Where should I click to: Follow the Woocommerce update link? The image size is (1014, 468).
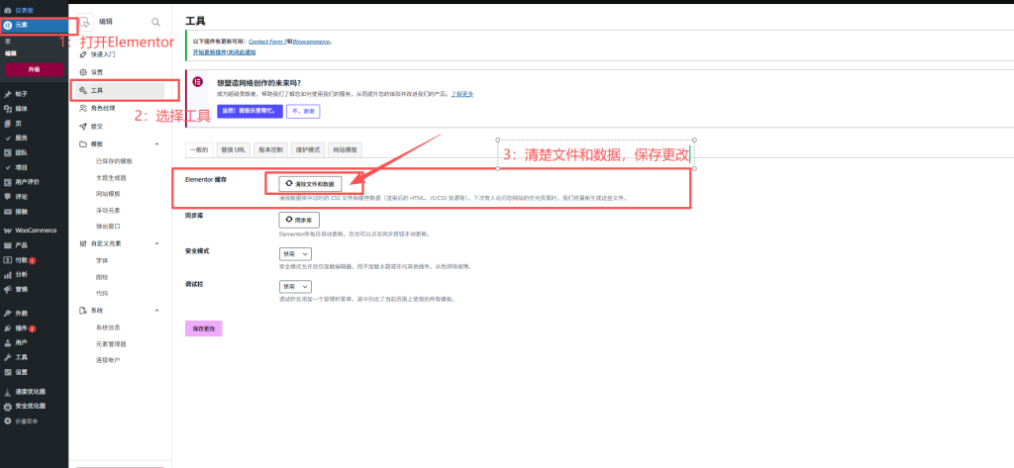point(311,42)
